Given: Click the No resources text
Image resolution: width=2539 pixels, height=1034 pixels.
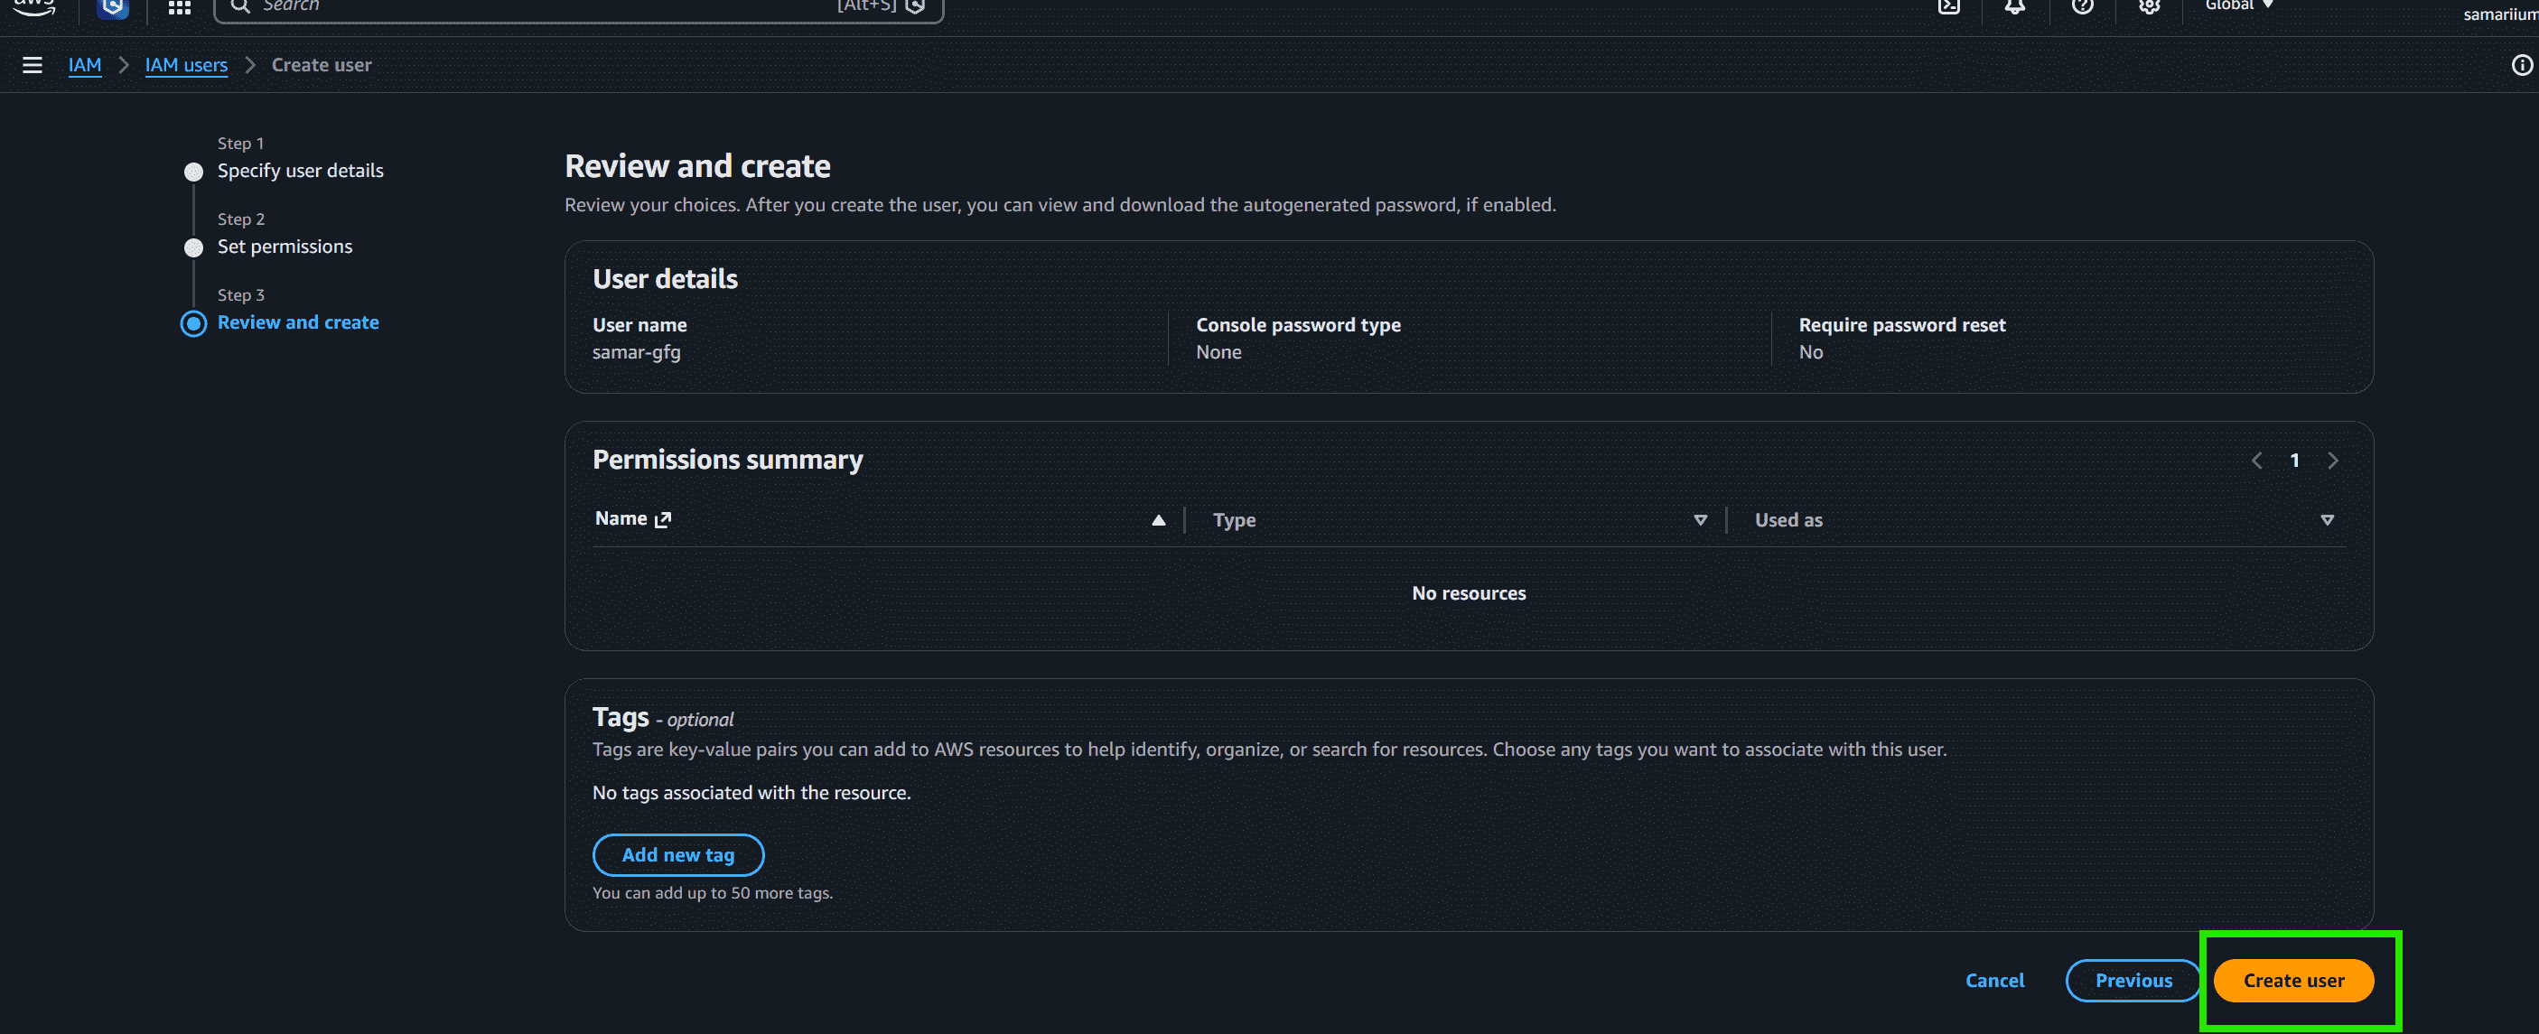Looking at the screenshot, I should click(1469, 593).
